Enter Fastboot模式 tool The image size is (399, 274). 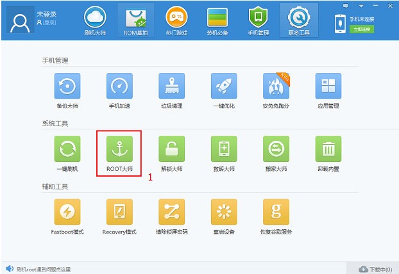[x=67, y=212]
